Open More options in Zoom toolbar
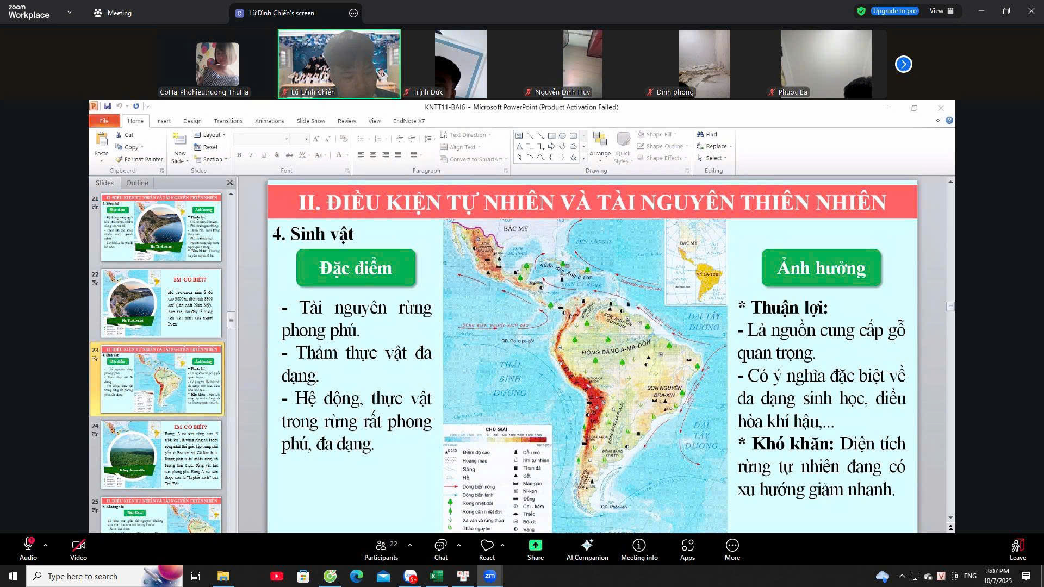1044x587 pixels. pyautogui.click(x=732, y=548)
